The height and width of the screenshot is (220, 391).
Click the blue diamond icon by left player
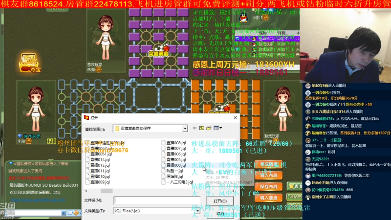pos(20,136)
